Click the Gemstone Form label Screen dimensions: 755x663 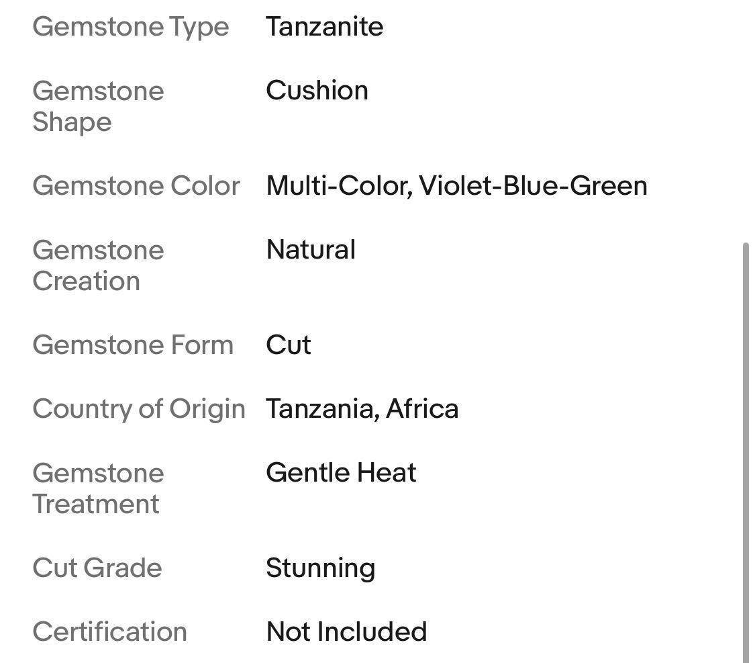point(133,345)
